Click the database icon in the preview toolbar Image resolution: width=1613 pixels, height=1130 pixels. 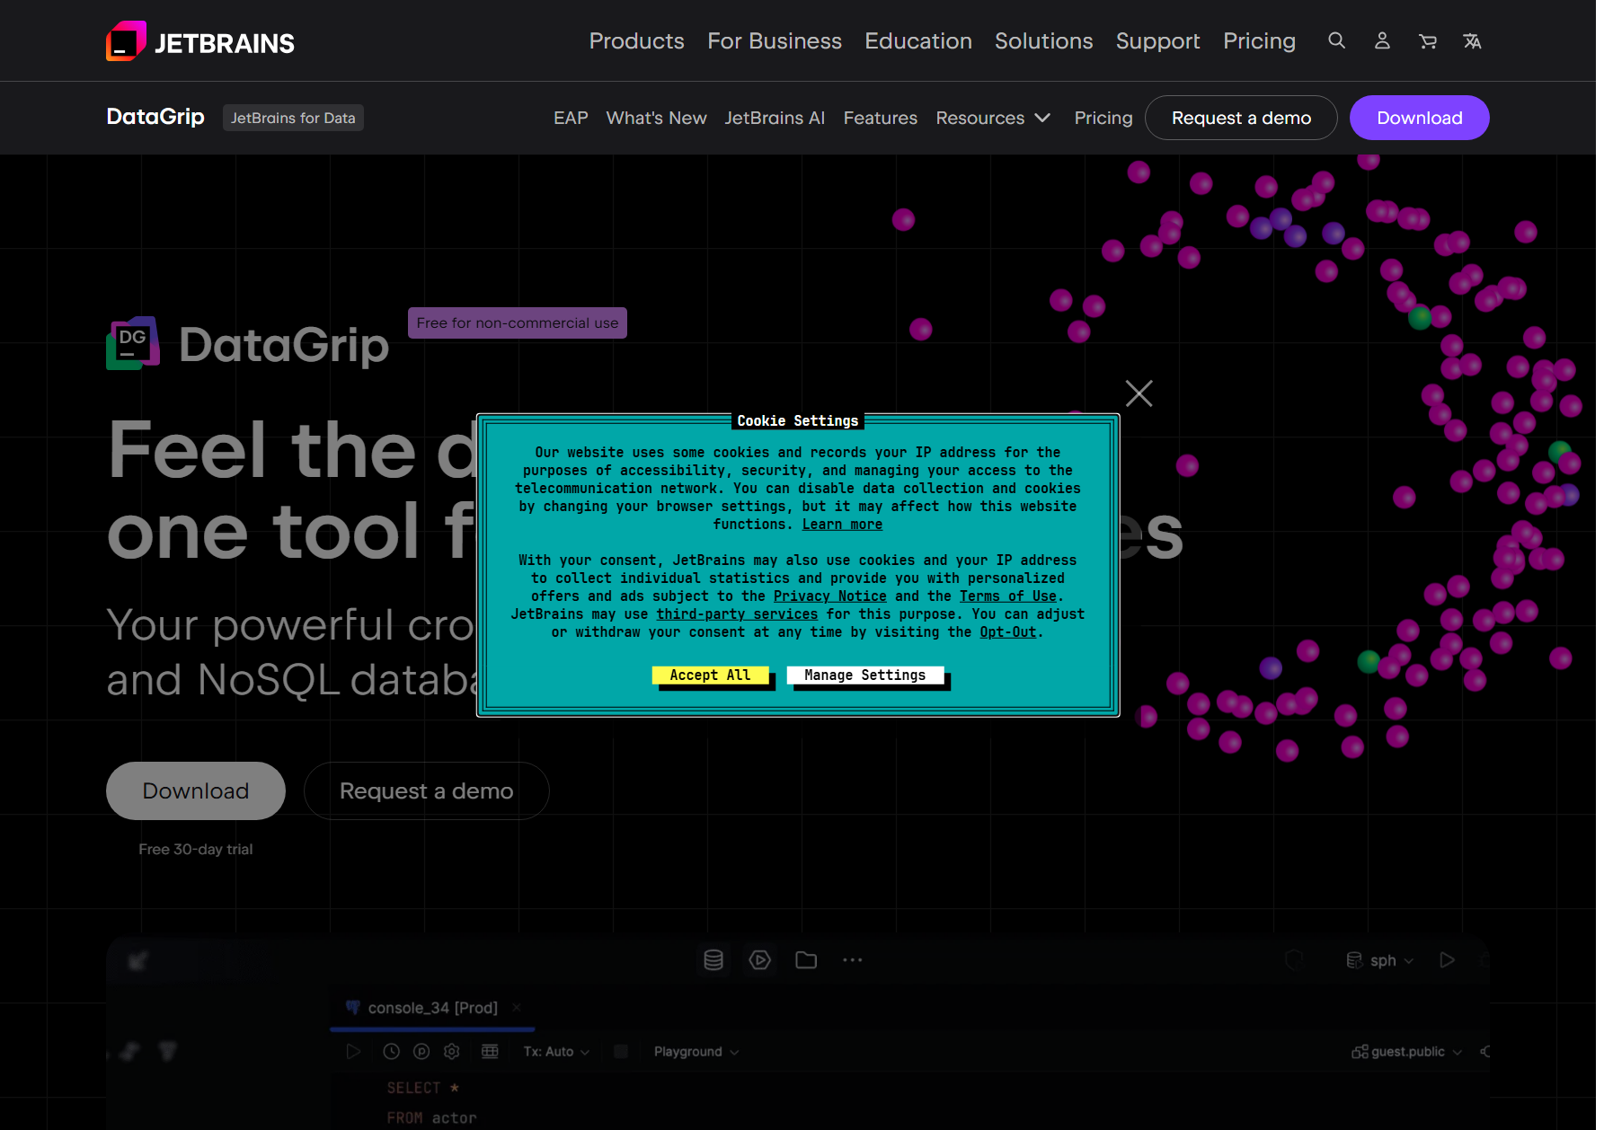click(x=713, y=960)
